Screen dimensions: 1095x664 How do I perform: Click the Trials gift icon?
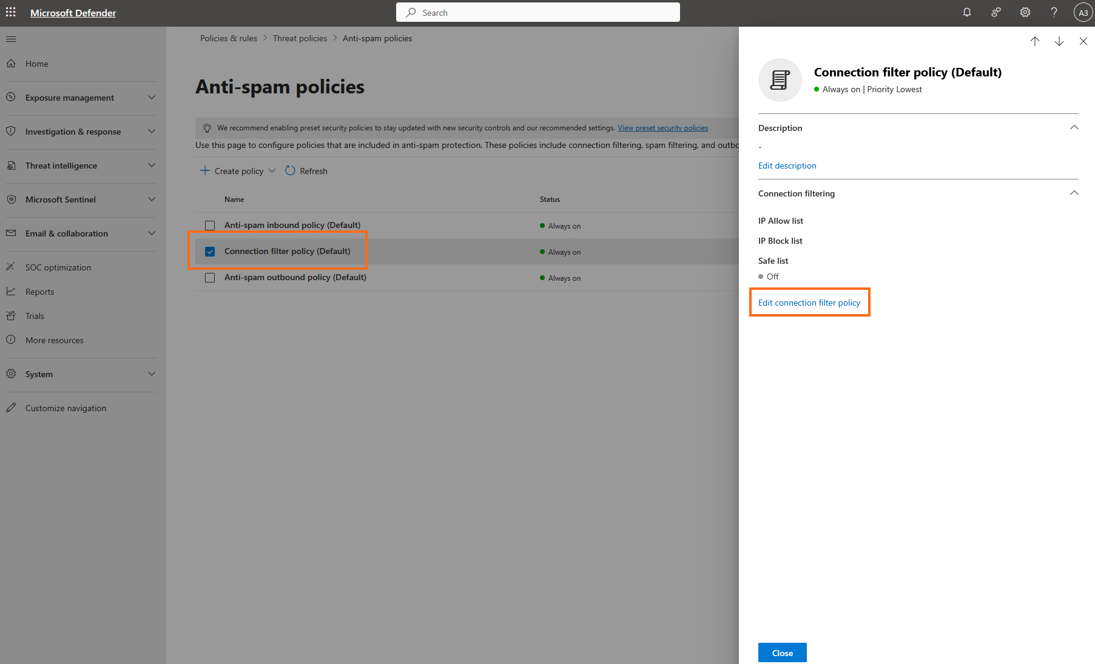click(11, 315)
